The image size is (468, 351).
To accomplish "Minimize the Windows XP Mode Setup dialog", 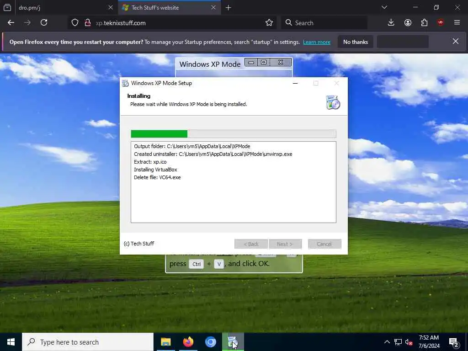I will click(295, 83).
